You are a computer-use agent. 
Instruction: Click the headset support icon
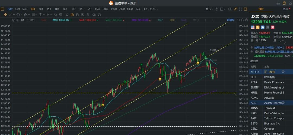point(278,3)
